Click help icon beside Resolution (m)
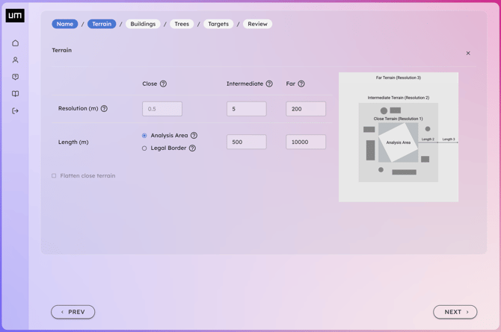This screenshot has width=501, height=332. pos(104,109)
